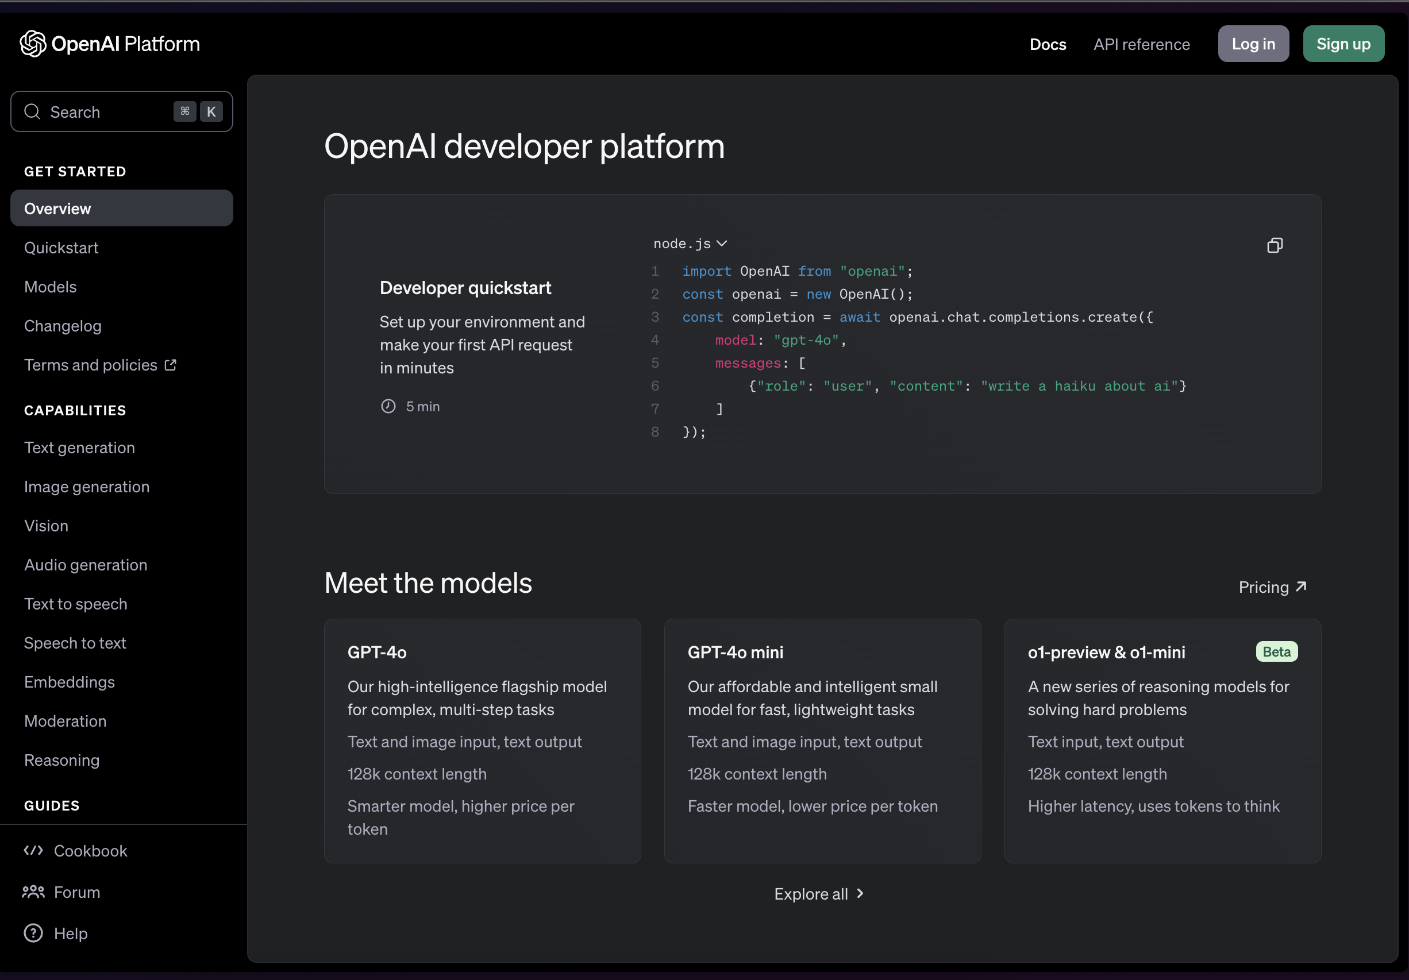1409x980 pixels.
Task: Click the import OpenAI code line
Action: click(797, 271)
